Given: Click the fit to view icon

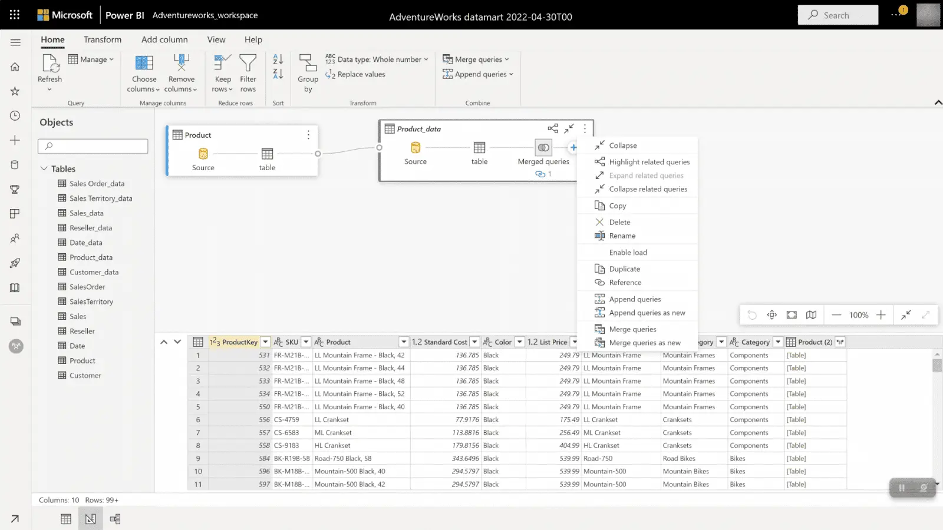Looking at the screenshot, I should [x=792, y=315].
